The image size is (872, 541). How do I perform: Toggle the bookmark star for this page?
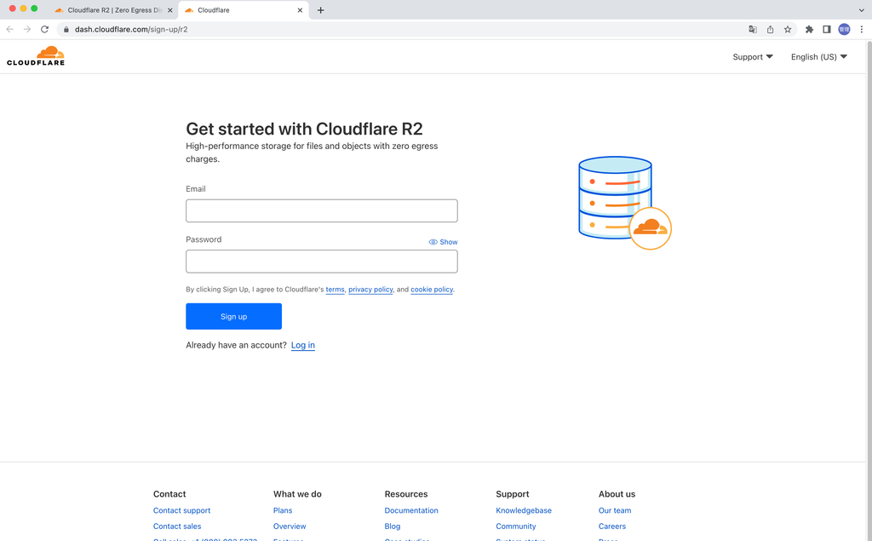788,28
